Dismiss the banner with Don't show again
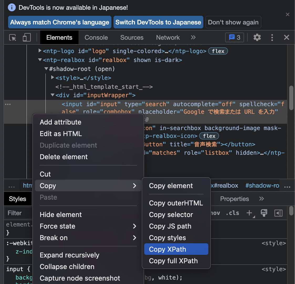The image size is (295, 284). [x=233, y=22]
